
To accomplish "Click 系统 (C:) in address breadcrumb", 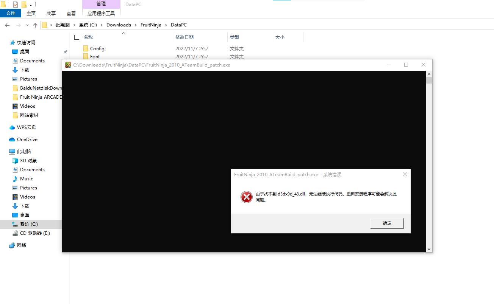I will click(88, 25).
